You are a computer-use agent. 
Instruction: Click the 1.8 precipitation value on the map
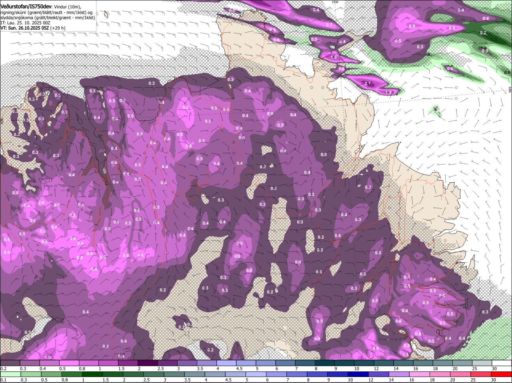pos(334,58)
